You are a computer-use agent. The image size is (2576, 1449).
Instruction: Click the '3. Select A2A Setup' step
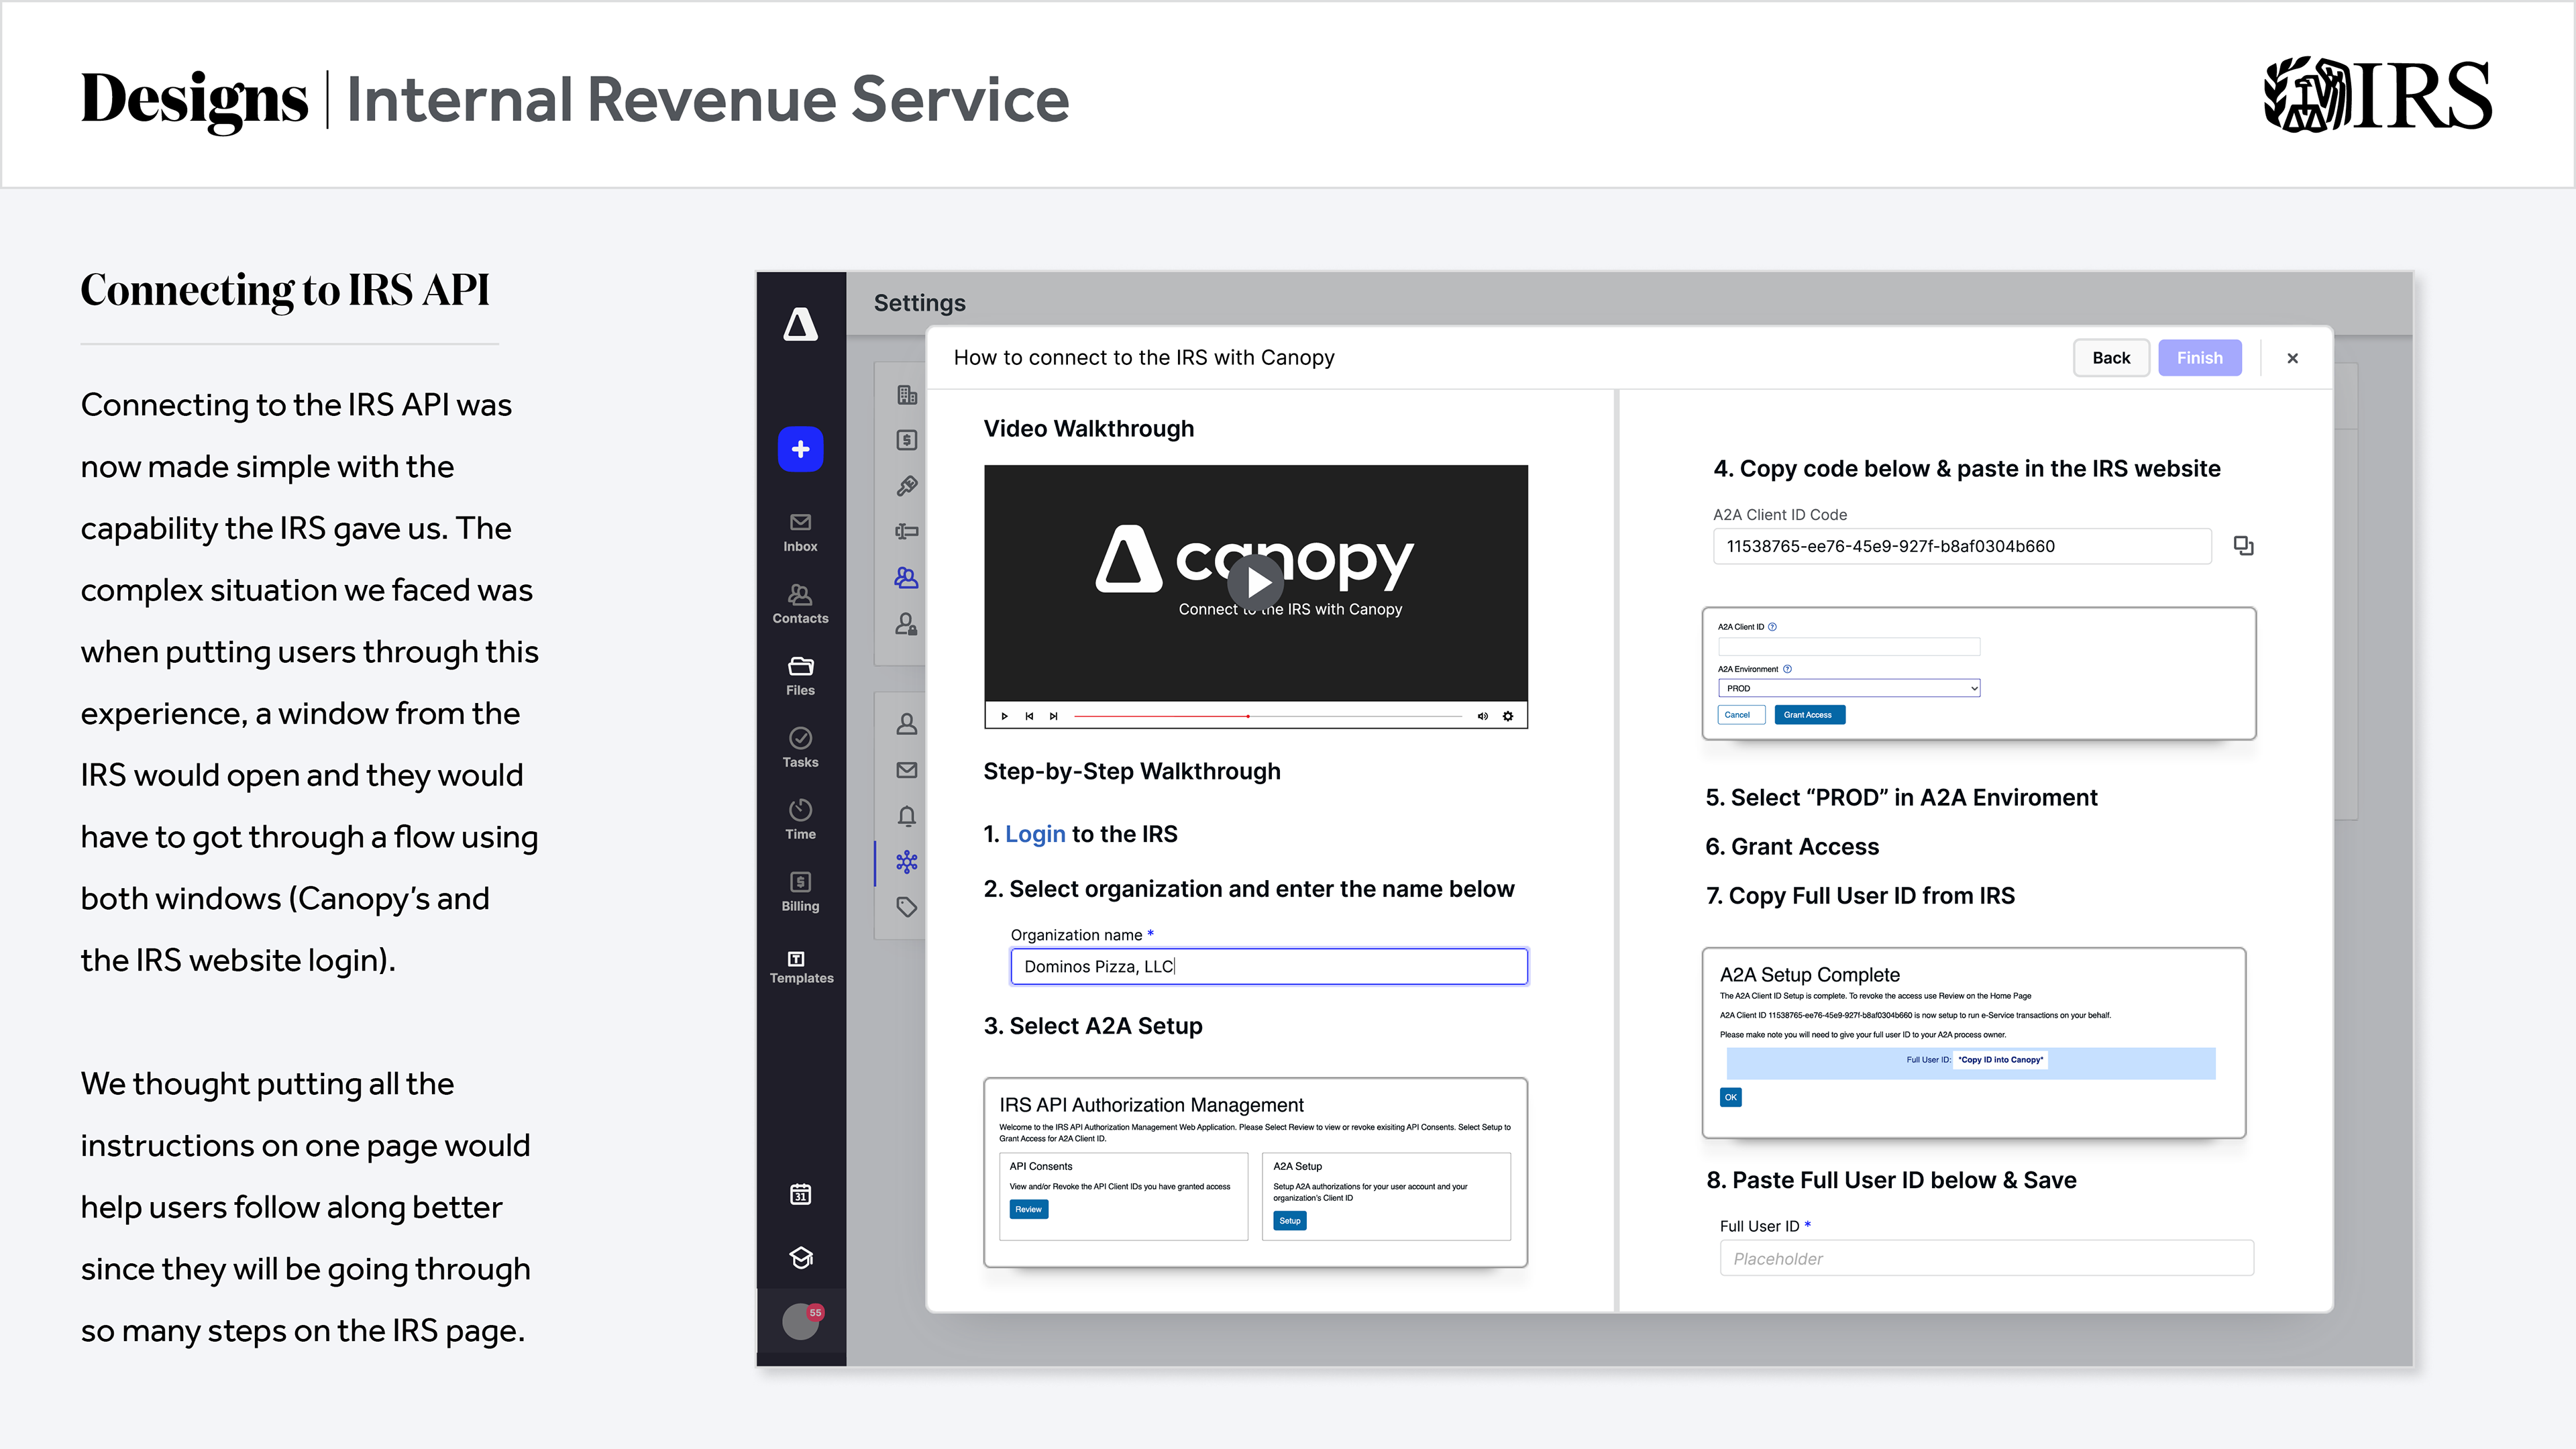pyautogui.click(x=1093, y=1026)
